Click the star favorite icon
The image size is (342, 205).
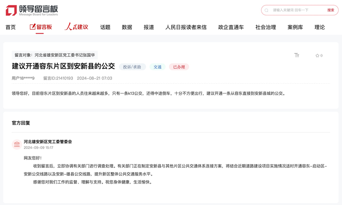(x=317, y=56)
